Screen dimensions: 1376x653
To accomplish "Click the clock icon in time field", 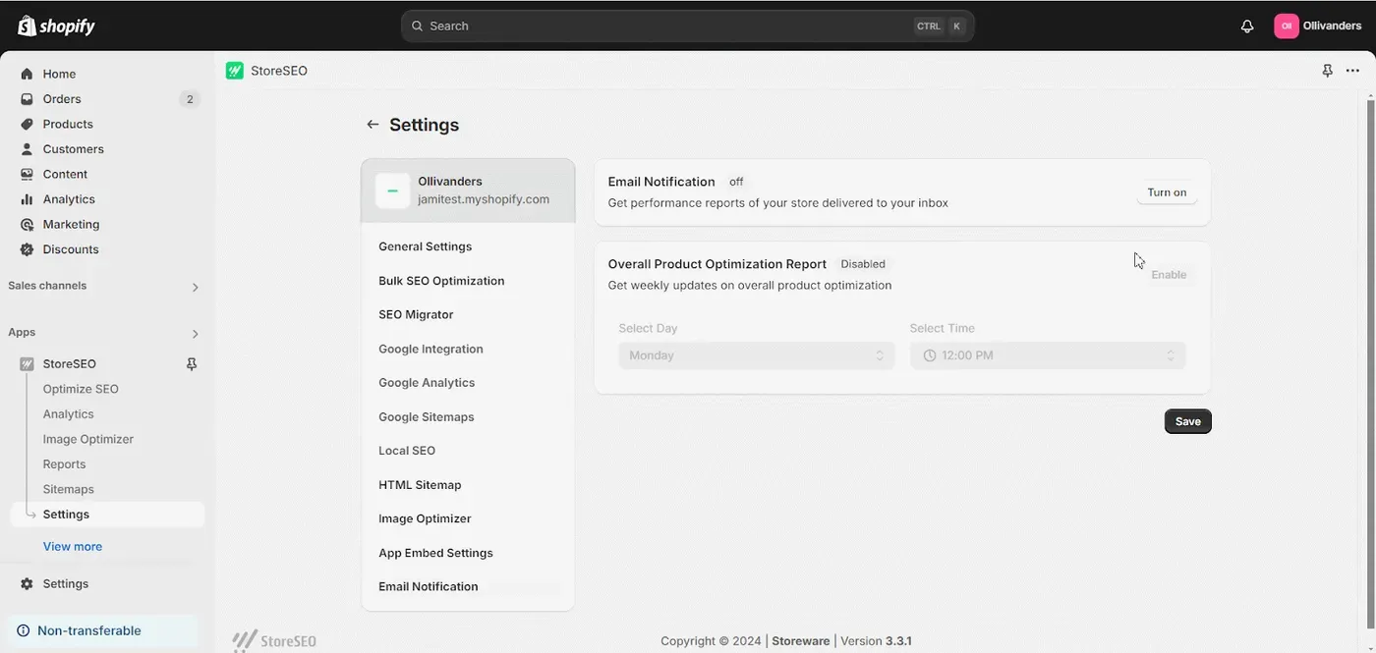I will coord(930,355).
